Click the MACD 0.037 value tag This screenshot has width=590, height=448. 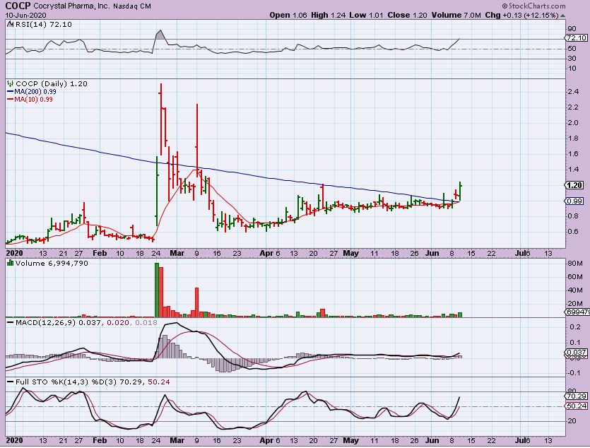tap(575, 352)
